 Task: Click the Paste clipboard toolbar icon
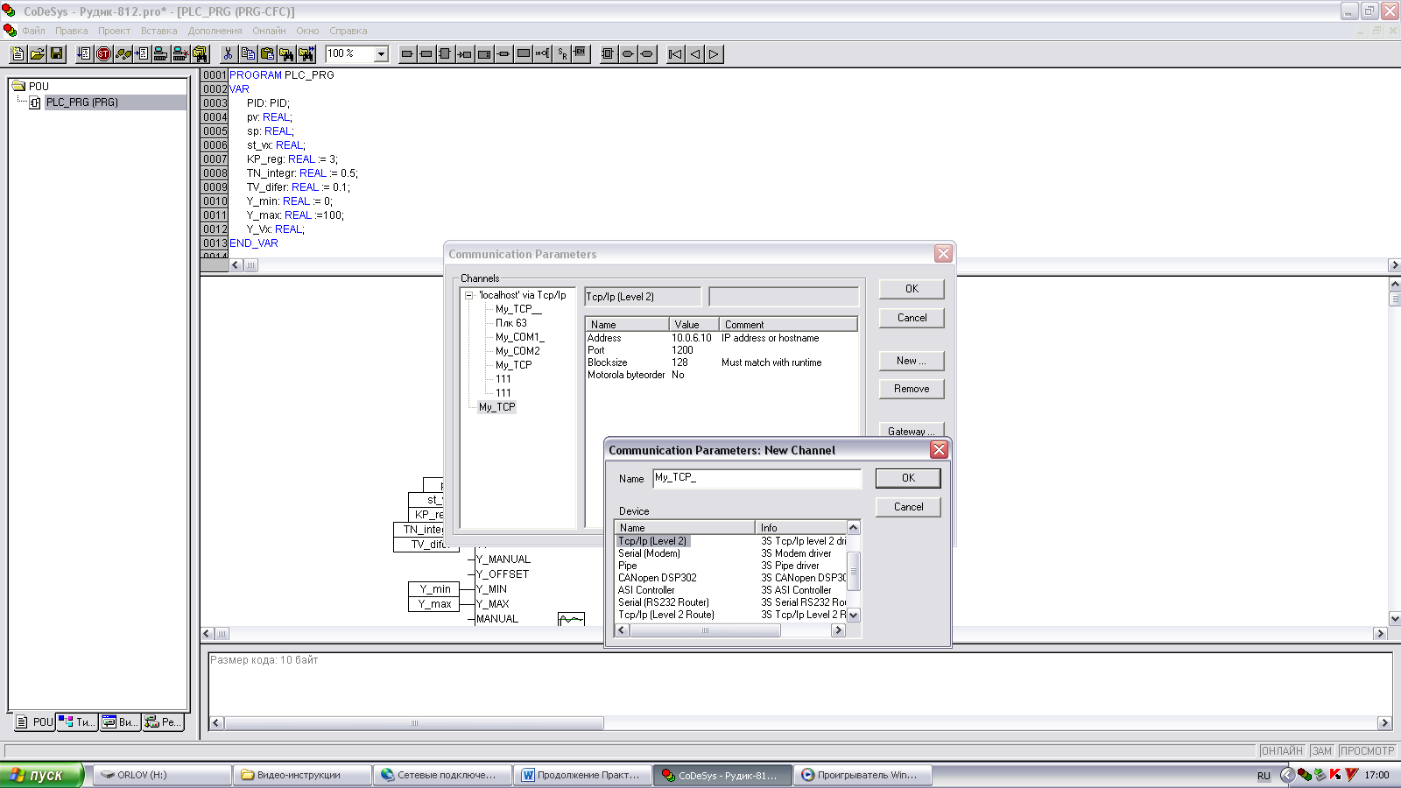[x=267, y=53]
